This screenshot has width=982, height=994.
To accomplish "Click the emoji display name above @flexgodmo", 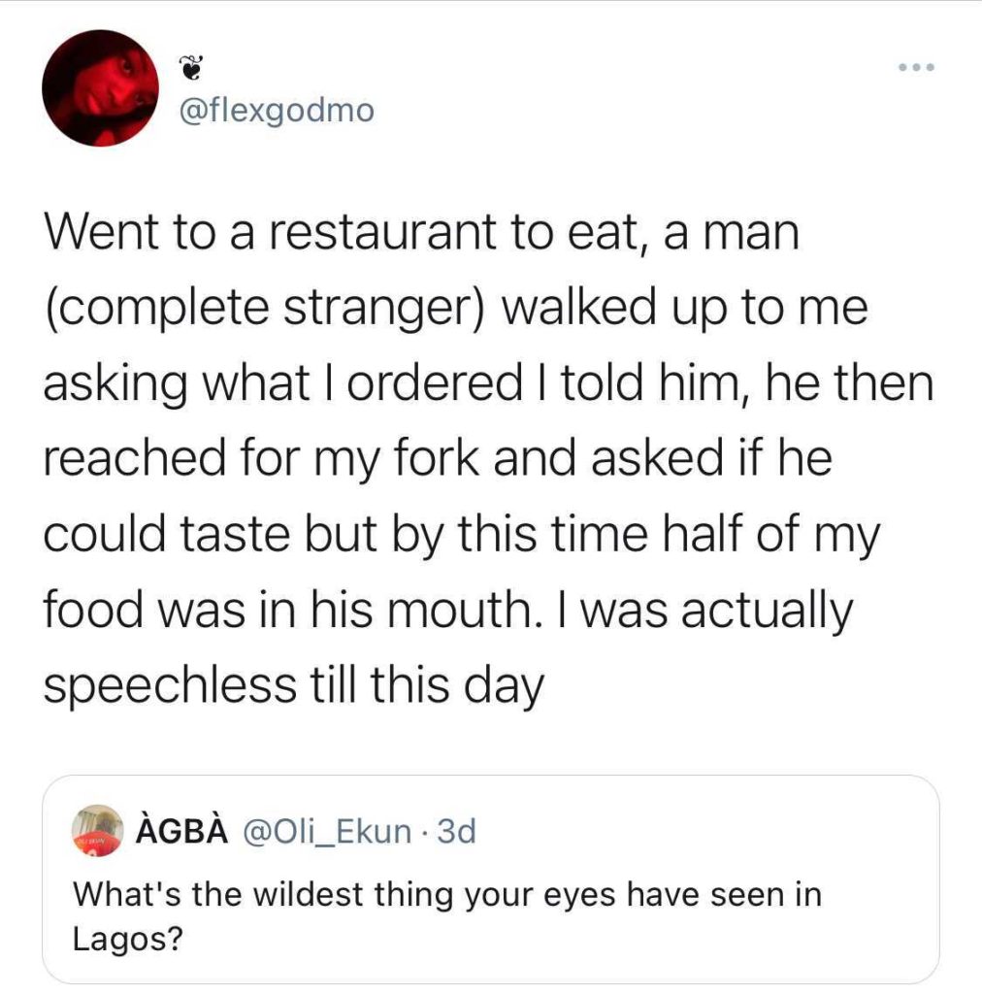I will [x=193, y=69].
